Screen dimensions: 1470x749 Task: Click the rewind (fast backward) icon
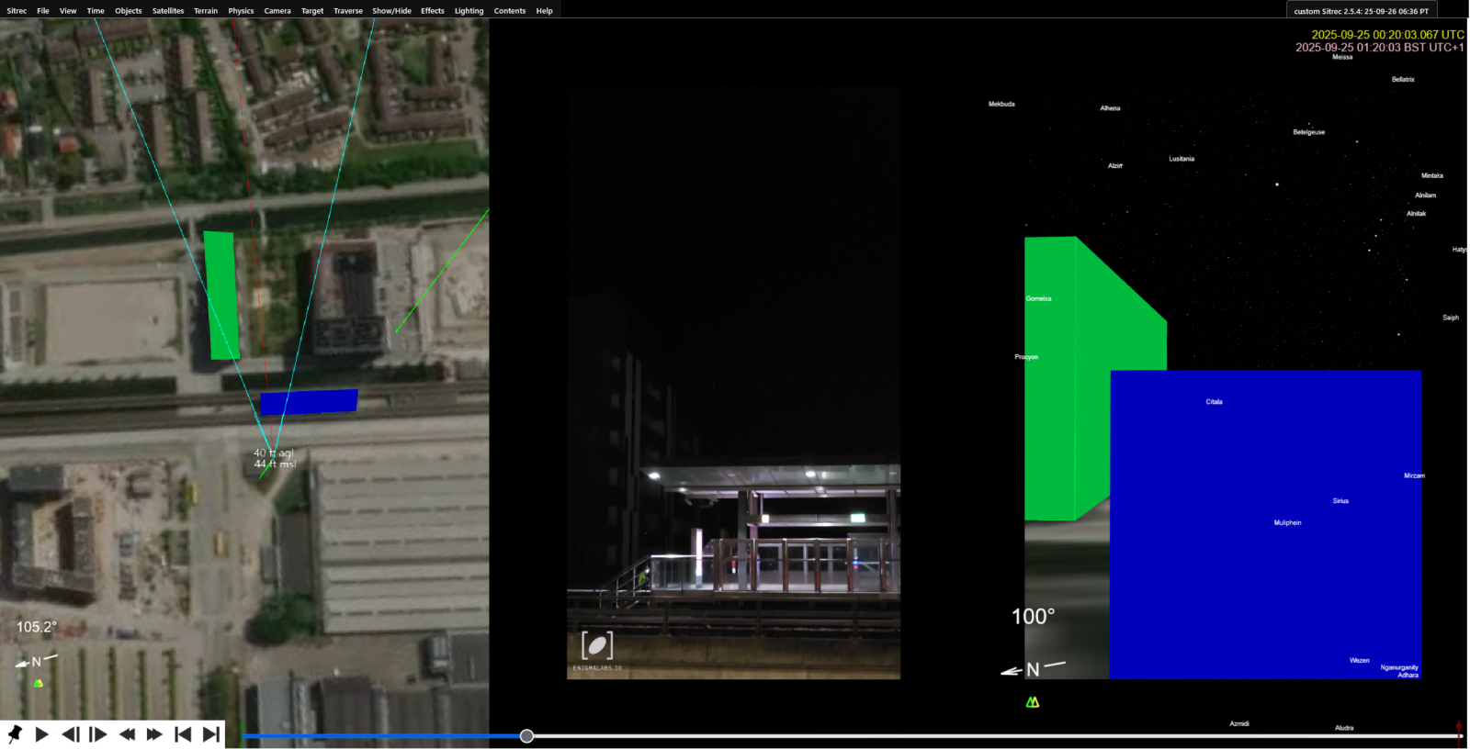tap(127, 734)
